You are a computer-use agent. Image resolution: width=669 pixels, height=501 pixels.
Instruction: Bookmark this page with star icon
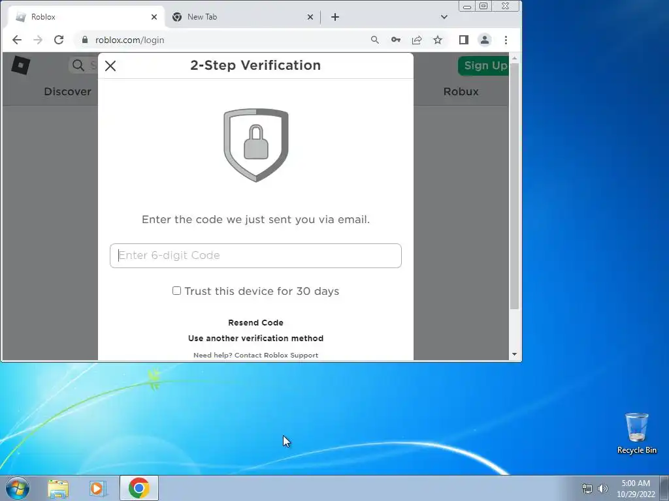click(438, 40)
